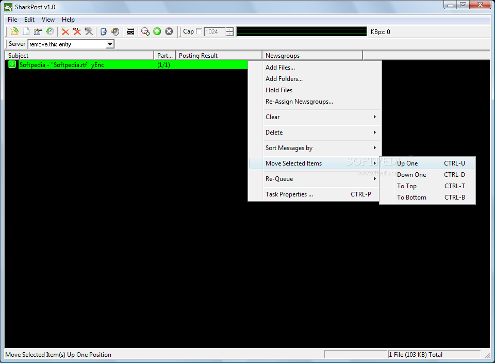Screen dimensions: 495x363
Task: Click the Newsgroups column header
Action: click(312, 56)
